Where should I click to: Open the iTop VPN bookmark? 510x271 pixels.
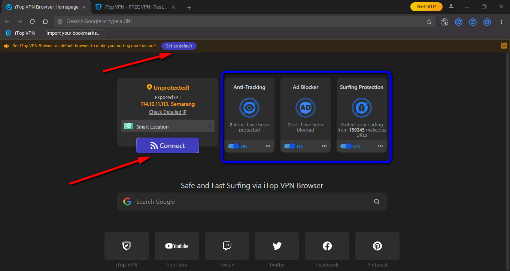(20, 33)
